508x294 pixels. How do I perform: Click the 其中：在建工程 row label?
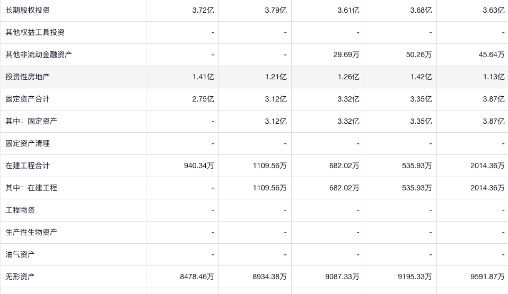click(x=31, y=188)
